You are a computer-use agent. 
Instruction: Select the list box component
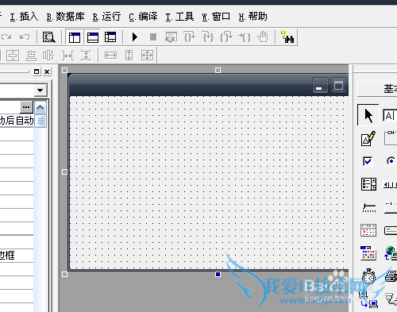368,184
